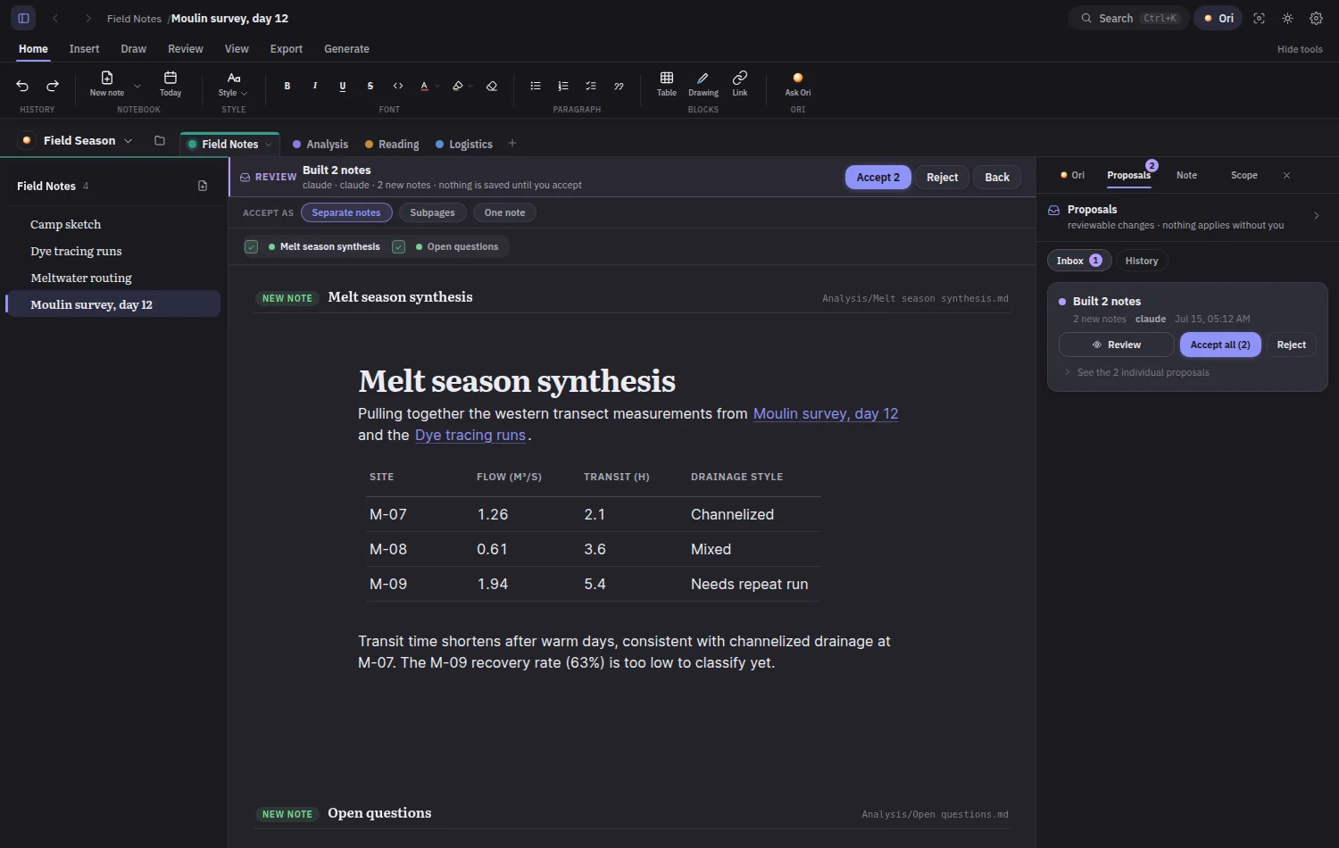This screenshot has height=848, width=1339.
Task: Add a new page in Field Notes sidebar
Action: coord(203,186)
